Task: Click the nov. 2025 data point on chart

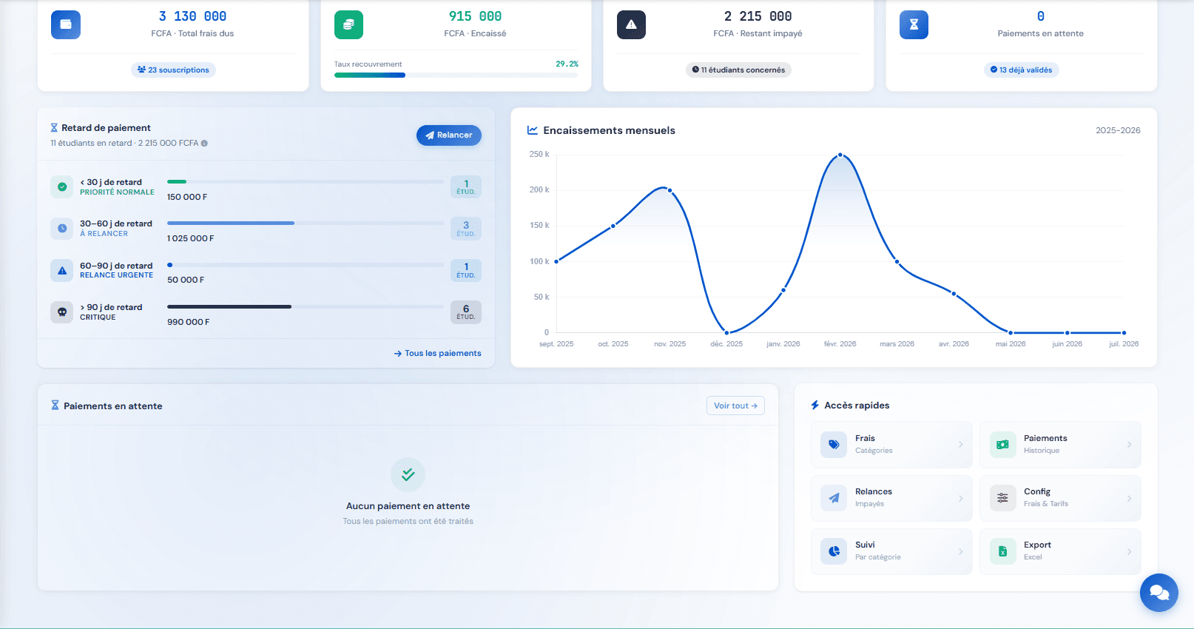Action: [x=670, y=190]
